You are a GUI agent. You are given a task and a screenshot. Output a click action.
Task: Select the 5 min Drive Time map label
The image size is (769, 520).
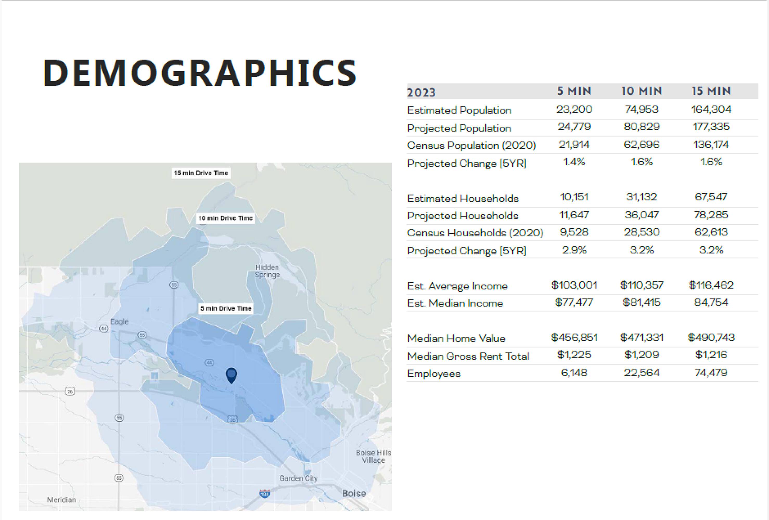click(x=226, y=309)
